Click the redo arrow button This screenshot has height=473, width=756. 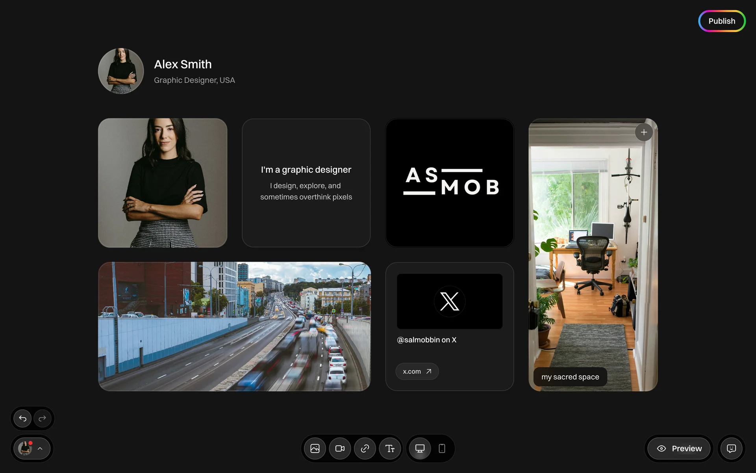click(x=43, y=418)
